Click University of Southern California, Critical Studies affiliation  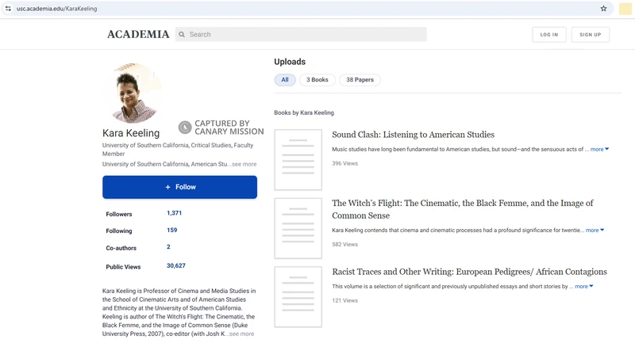pyautogui.click(x=177, y=149)
